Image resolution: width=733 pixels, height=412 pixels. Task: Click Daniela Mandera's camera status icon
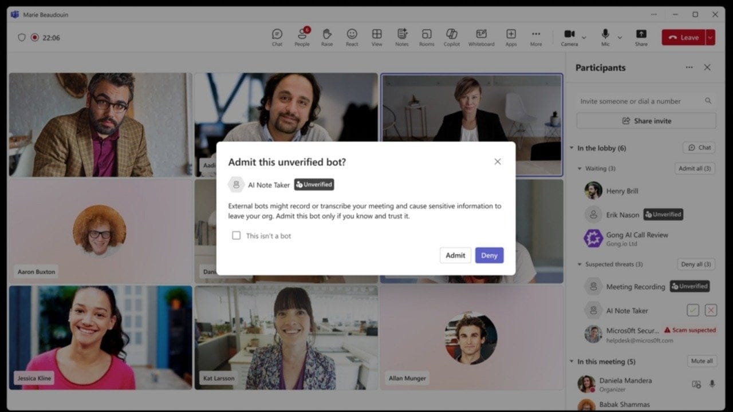[696, 385]
